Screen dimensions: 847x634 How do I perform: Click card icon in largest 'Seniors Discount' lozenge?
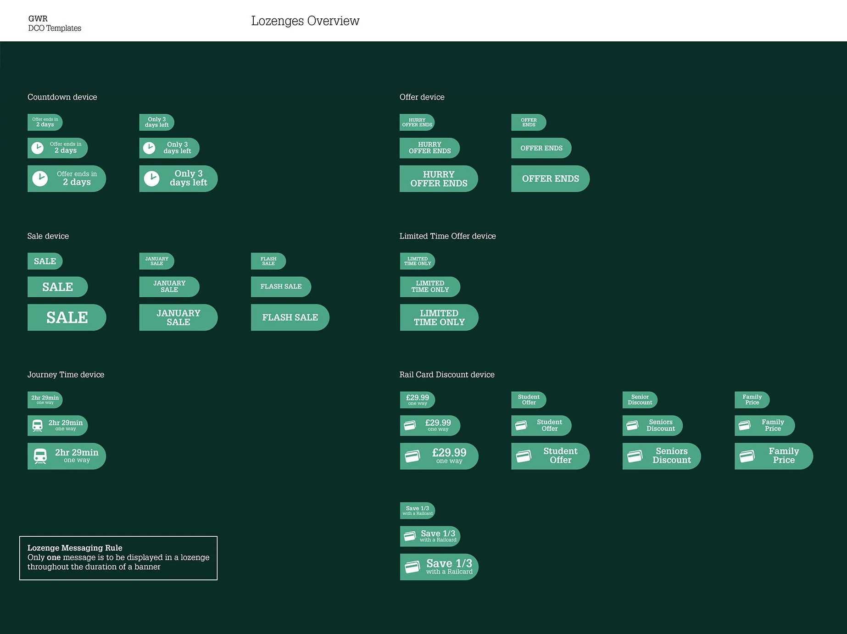pos(635,456)
